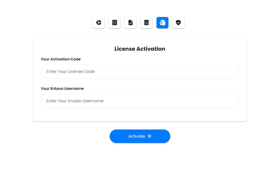Open the requirements checklist step icon
The width and height of the screenshot is (274, 177).
point(115,23)
